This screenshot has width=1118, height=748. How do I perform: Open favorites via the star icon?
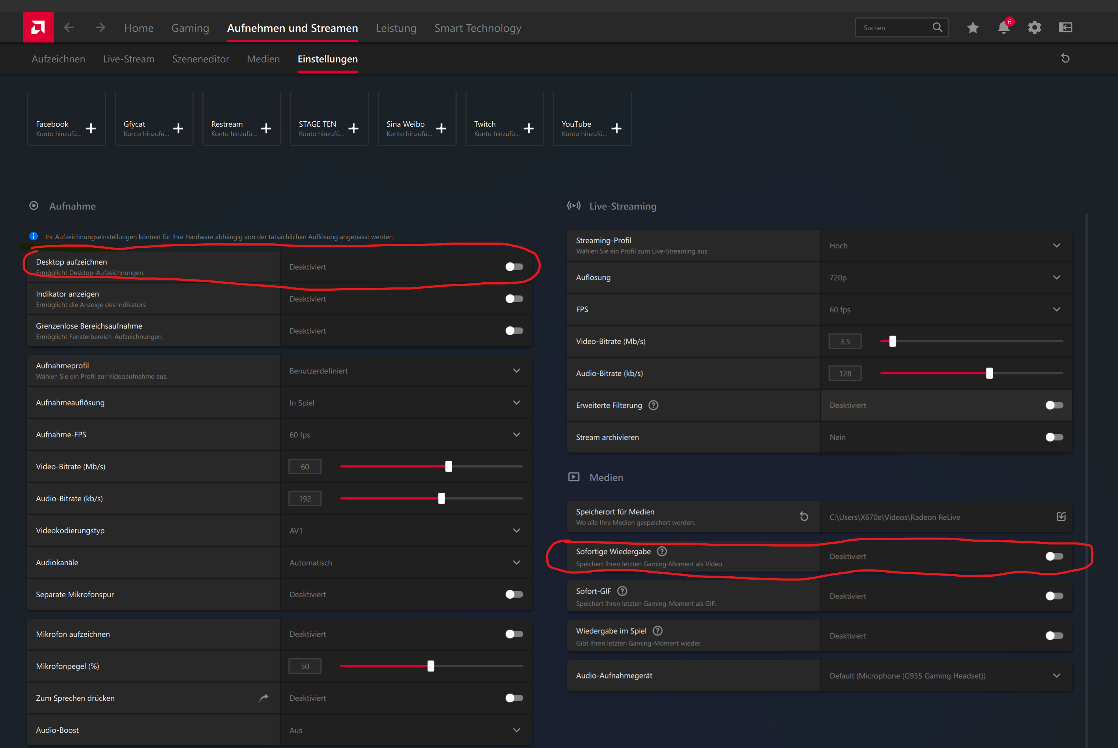point(973,28)
